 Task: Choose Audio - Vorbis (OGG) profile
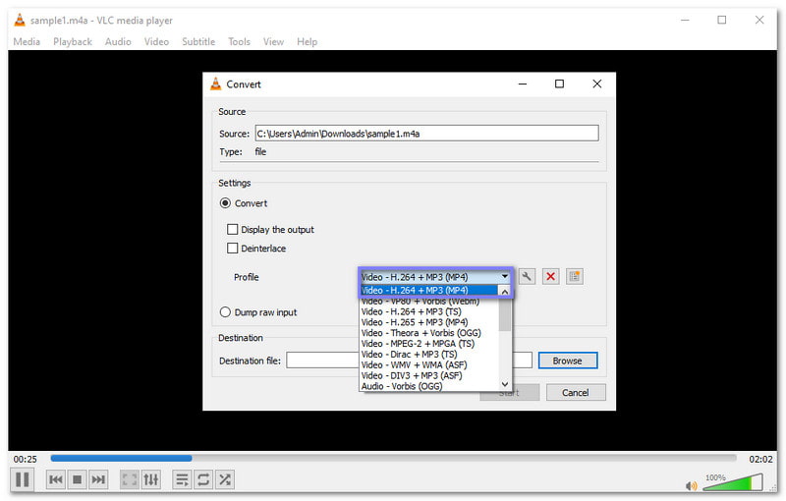point(429,386)
